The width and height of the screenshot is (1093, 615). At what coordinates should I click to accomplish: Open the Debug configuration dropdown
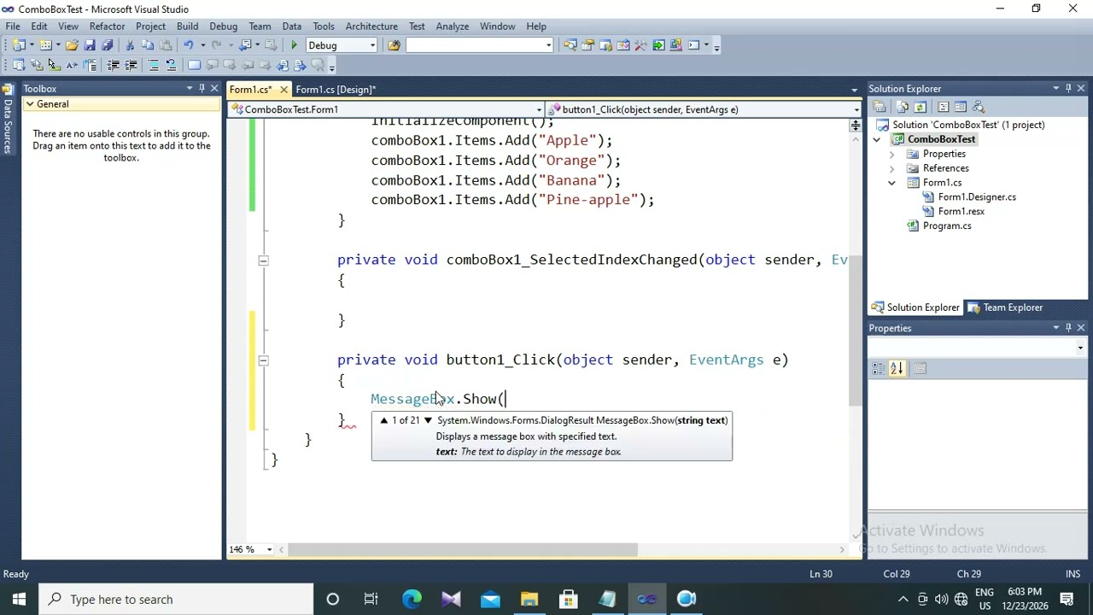[372, 45]
